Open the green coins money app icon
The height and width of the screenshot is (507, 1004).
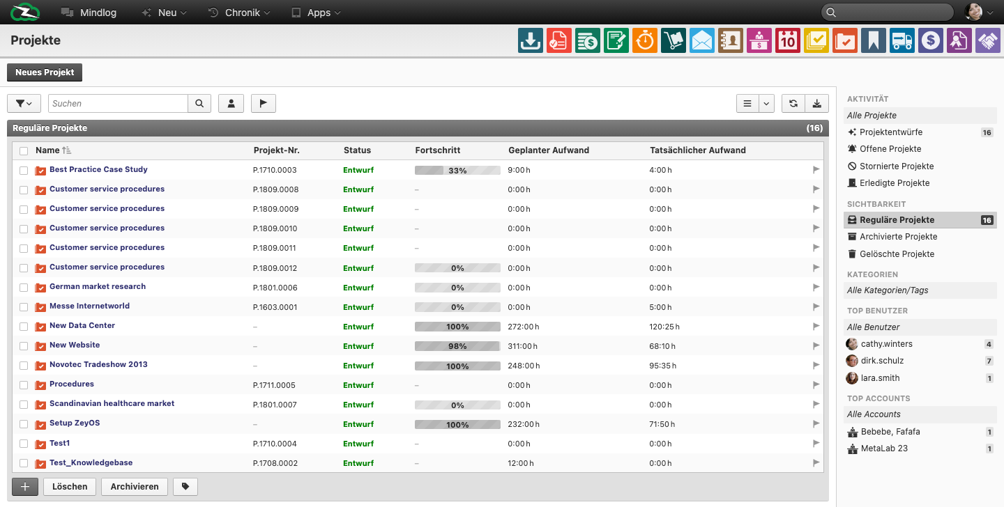(588, 40)
